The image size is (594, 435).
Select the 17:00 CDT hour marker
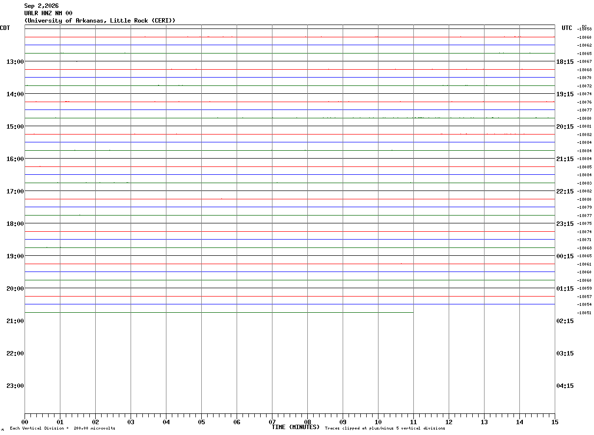coord(15,191)
